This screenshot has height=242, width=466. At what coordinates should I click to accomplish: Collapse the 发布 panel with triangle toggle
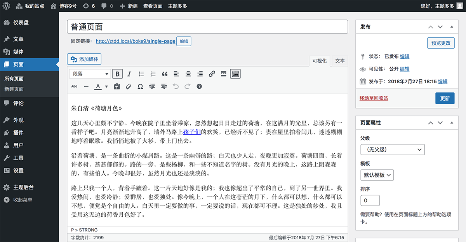[x=451, y=27]
